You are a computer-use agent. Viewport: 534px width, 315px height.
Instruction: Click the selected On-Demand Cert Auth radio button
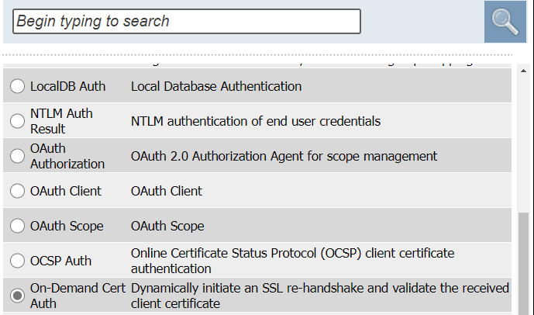pos(17,296)
